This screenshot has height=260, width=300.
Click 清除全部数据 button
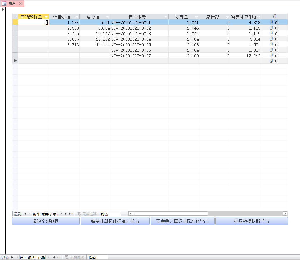[x=46, y=221]
